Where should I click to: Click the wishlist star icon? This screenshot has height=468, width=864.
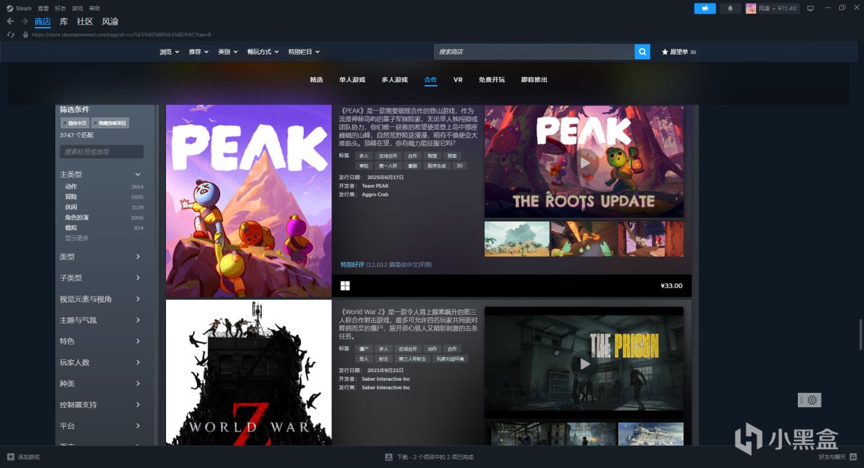point(665,52)
